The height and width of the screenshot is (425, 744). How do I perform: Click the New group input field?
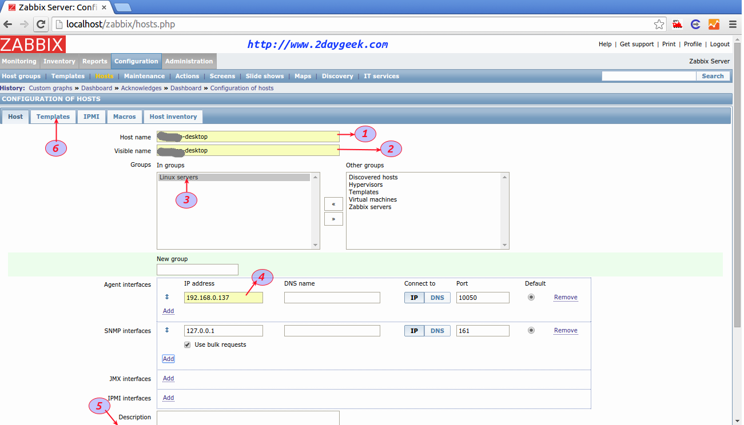point(197,270)
